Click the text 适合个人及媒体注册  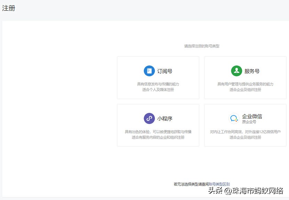158,90
